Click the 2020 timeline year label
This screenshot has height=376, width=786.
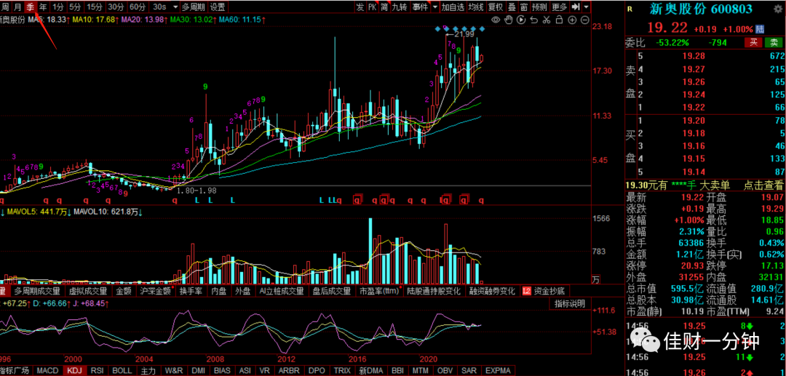(x=429, y=359)
